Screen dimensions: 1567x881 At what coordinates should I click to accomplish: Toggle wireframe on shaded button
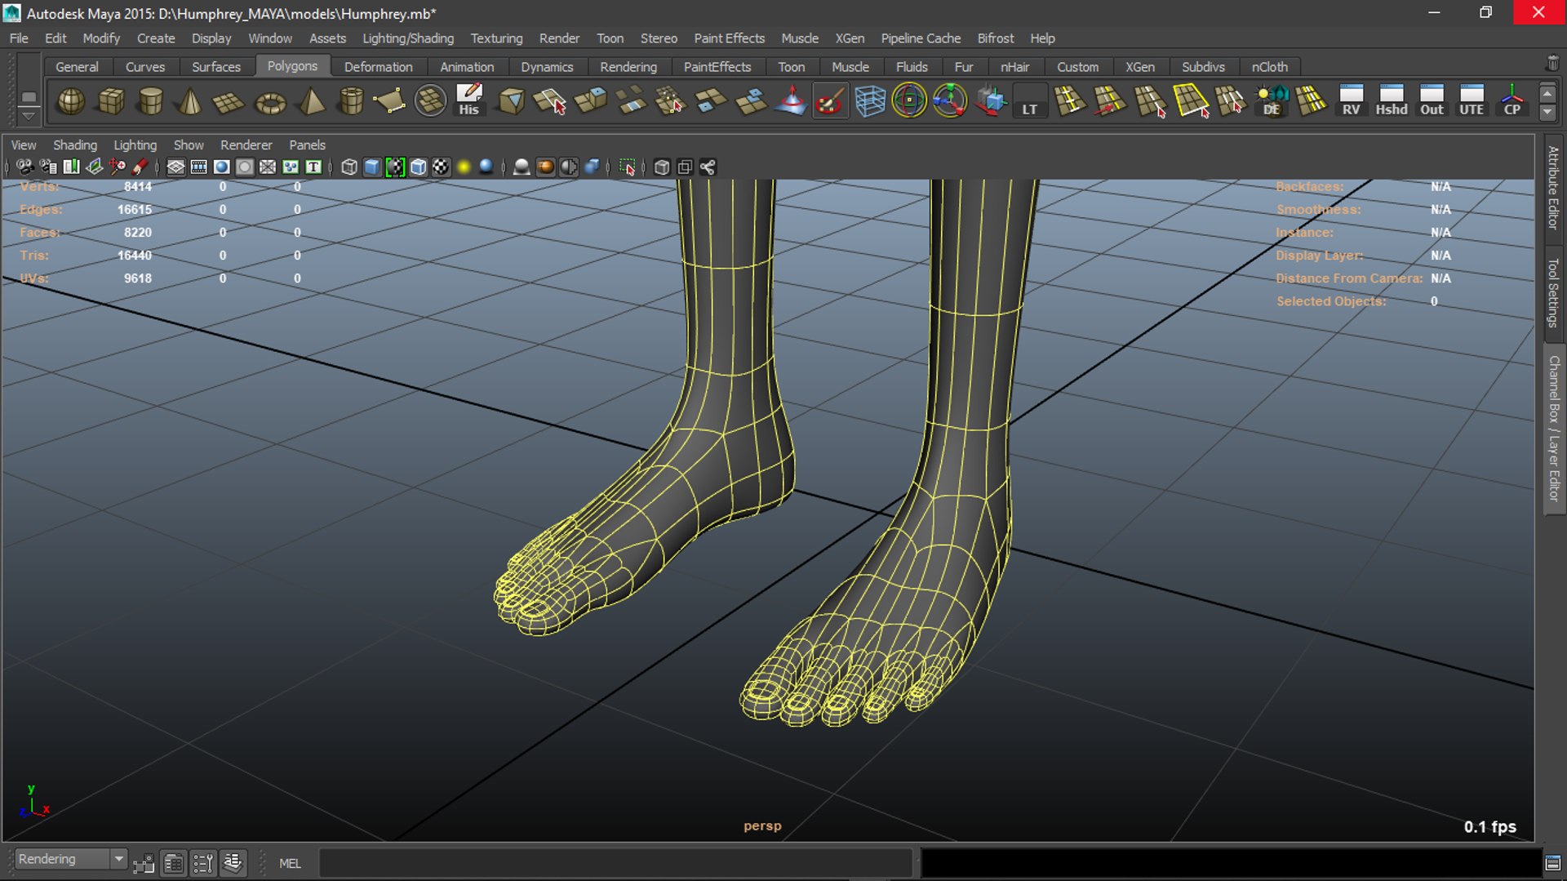pyautogui.click(x=419, y=167)
